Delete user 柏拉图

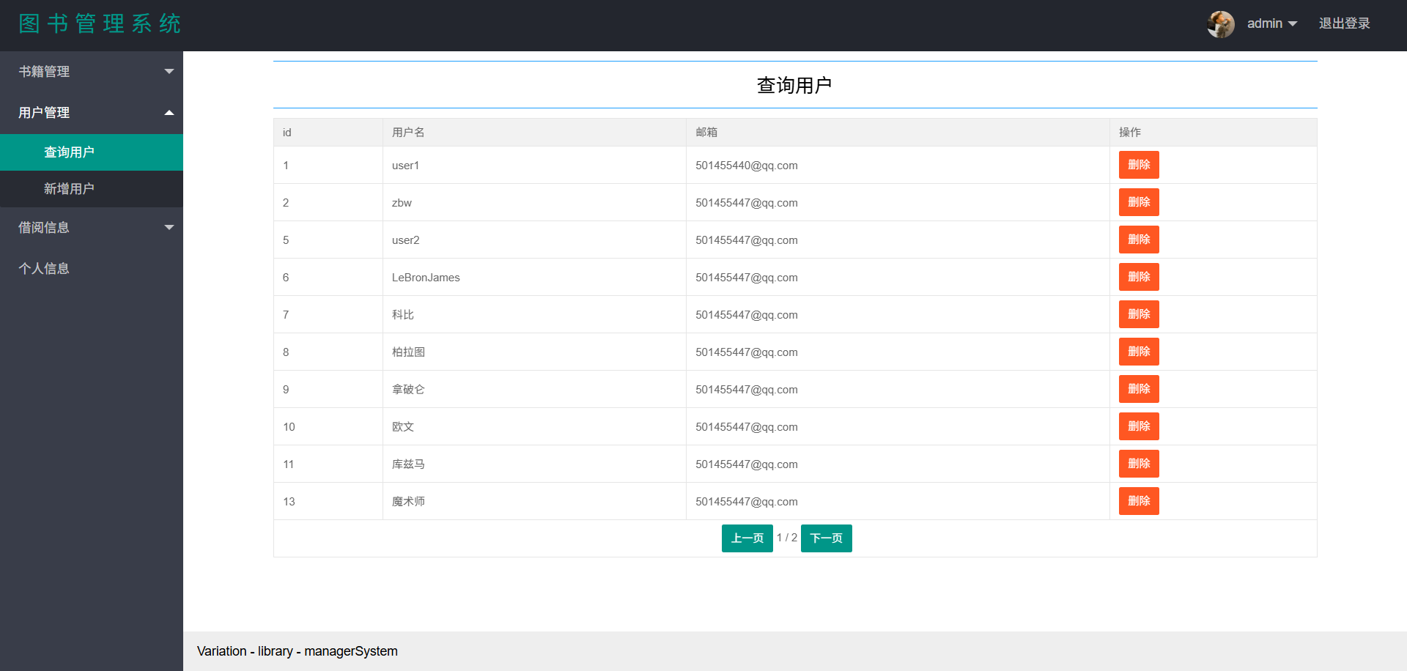click(1139, 352)
